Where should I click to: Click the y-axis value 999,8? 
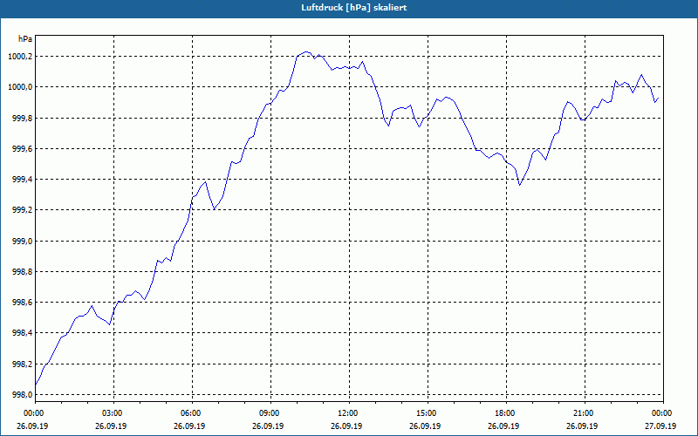coord(22,119)
